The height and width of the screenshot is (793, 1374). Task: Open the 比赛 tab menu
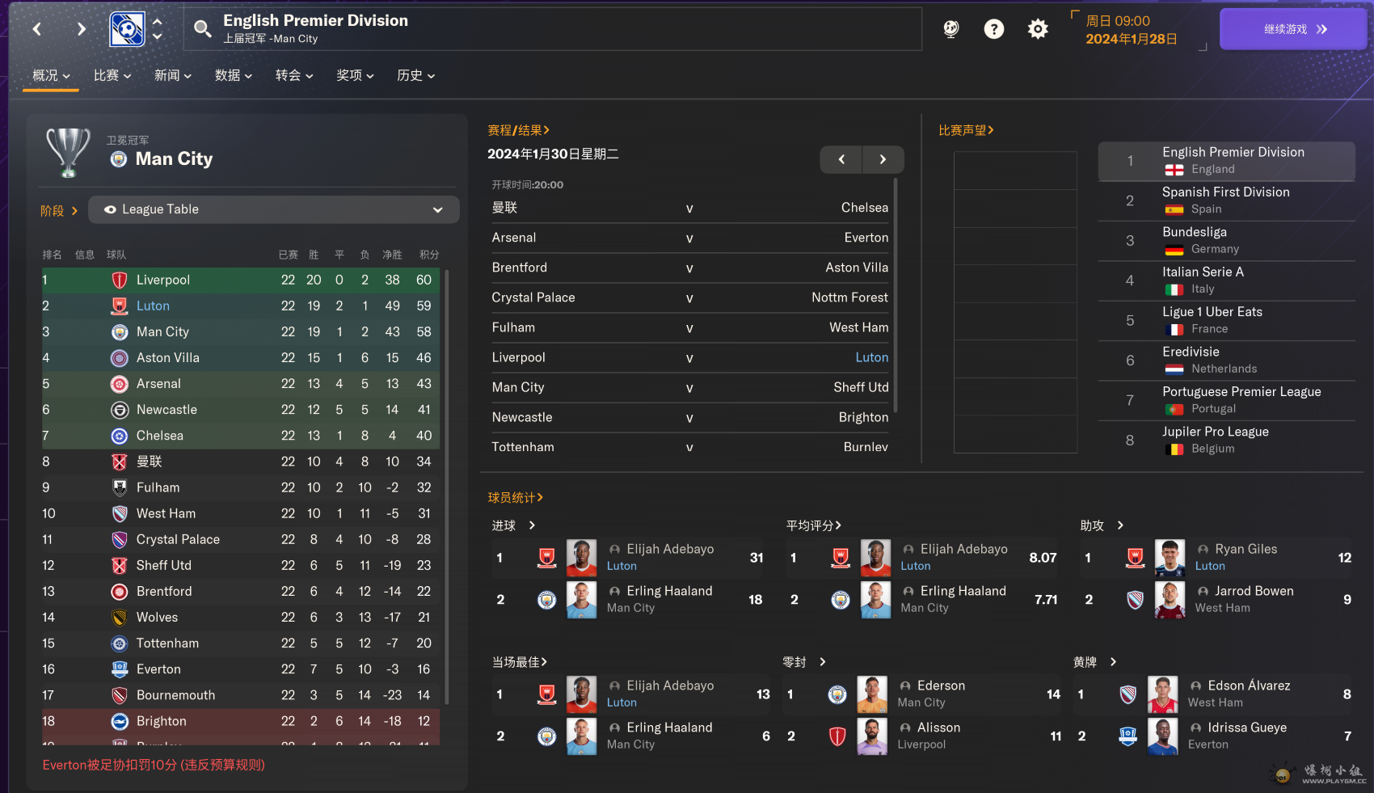[112, 75]
